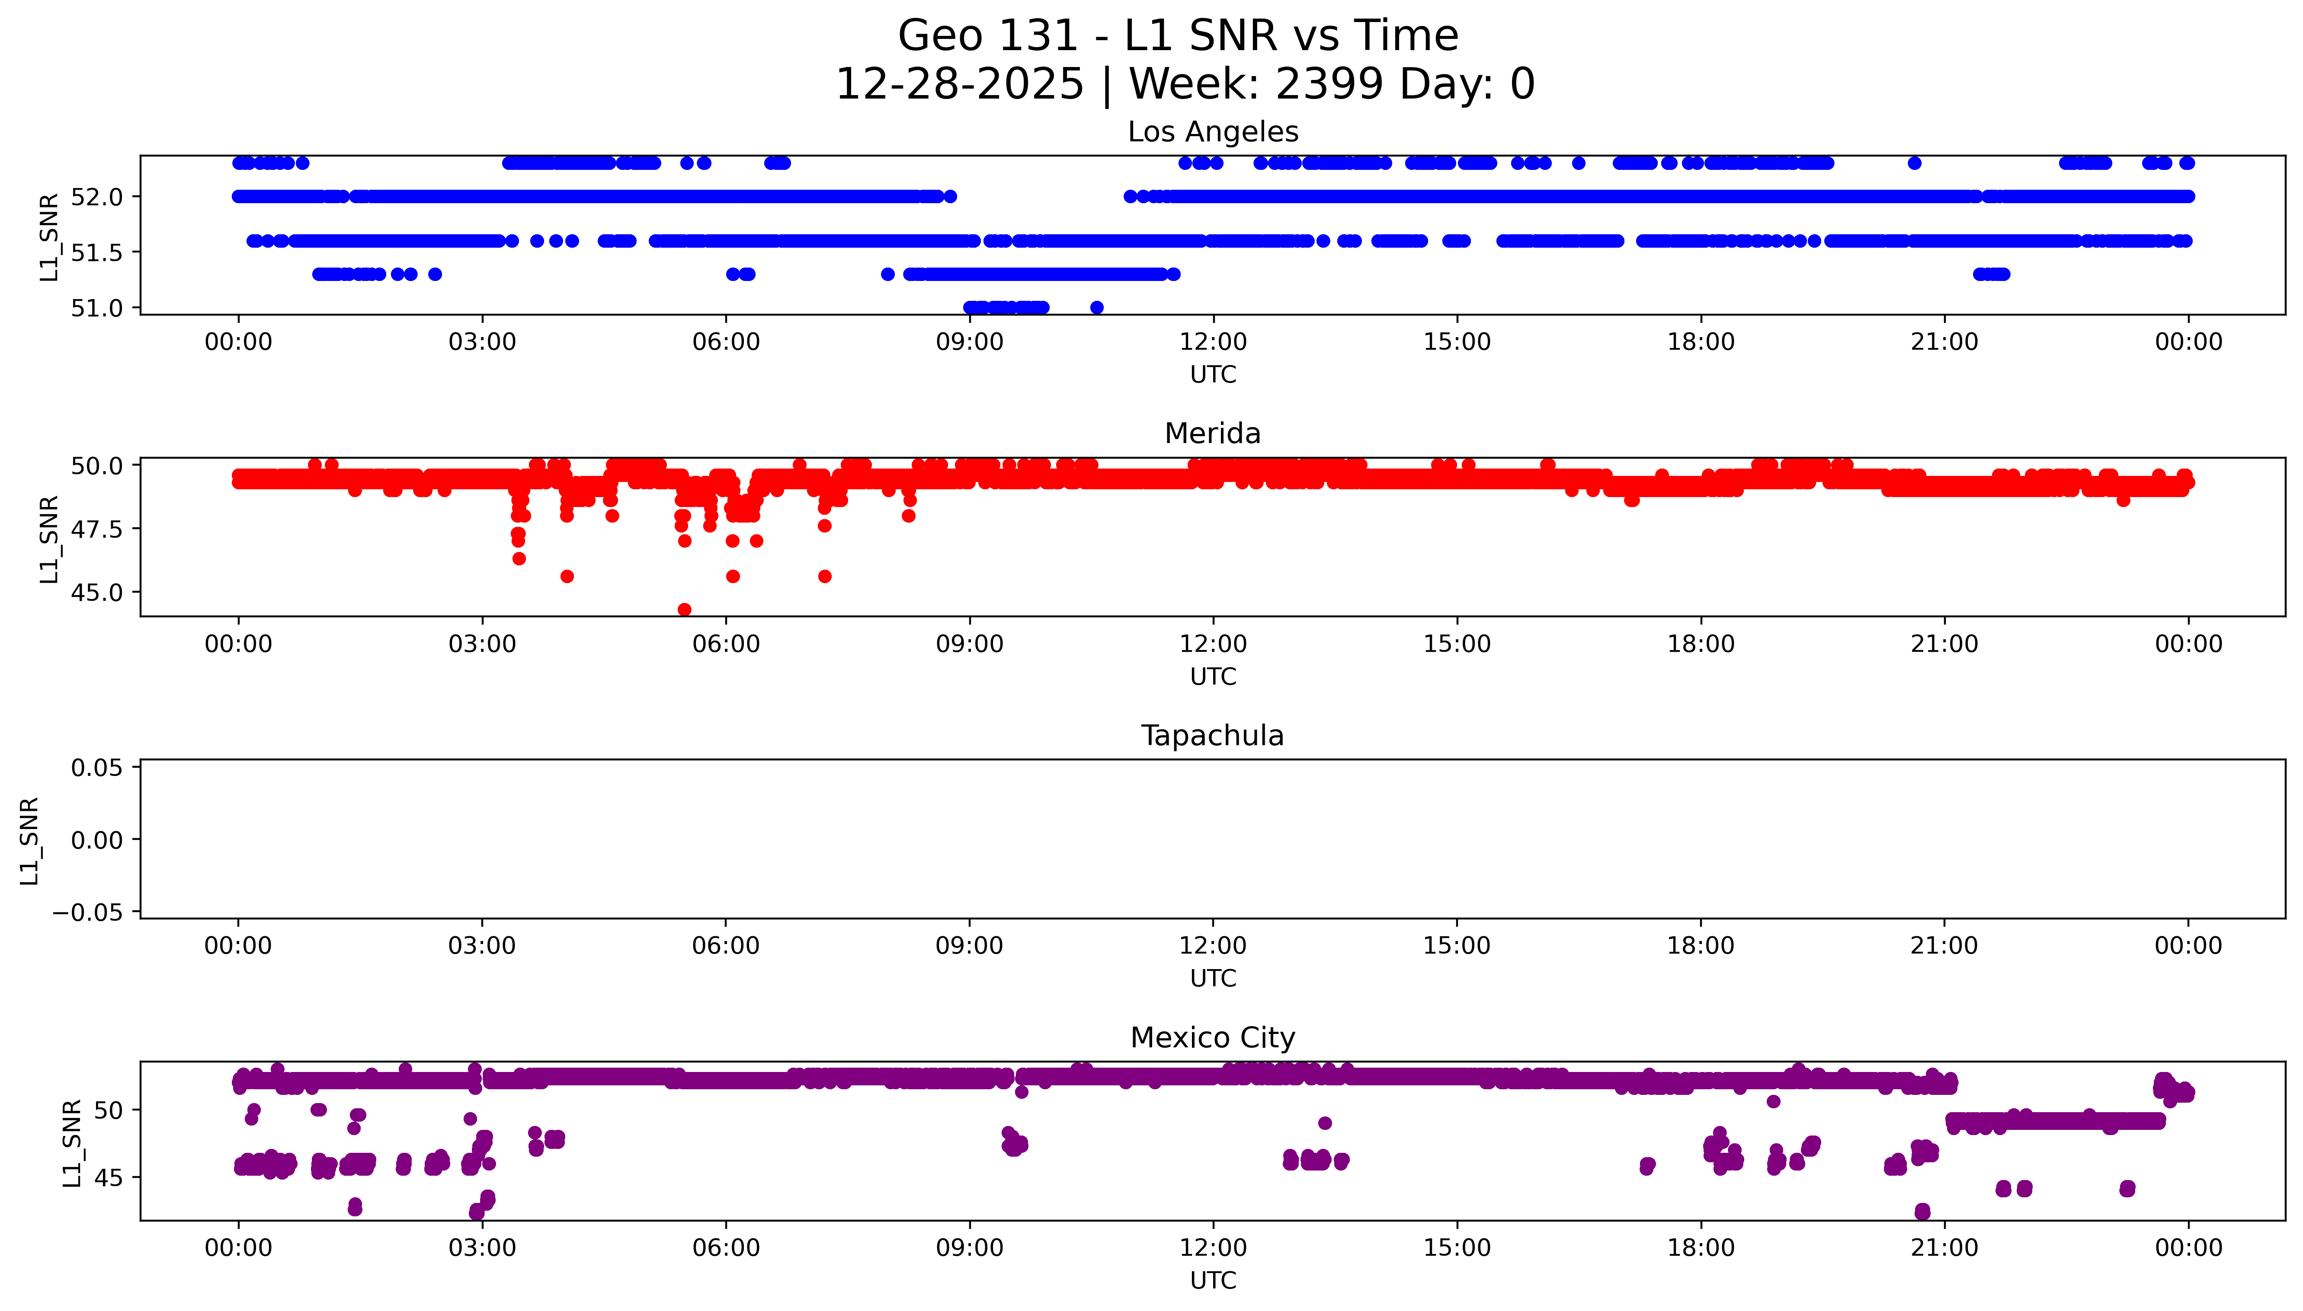Click the 52.0 y-axis label in Los Angeles plot
Viewport: 2303px width, 1311px height.
pyautogui.click(x=96, y=196)
